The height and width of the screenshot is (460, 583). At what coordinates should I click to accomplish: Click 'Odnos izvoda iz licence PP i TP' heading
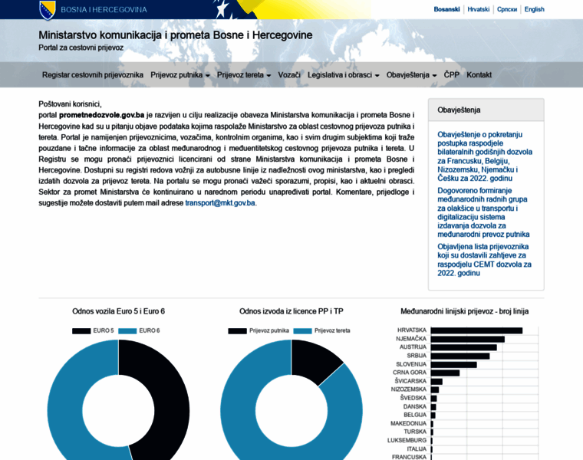pyautogui.click(x=291, y=311)
